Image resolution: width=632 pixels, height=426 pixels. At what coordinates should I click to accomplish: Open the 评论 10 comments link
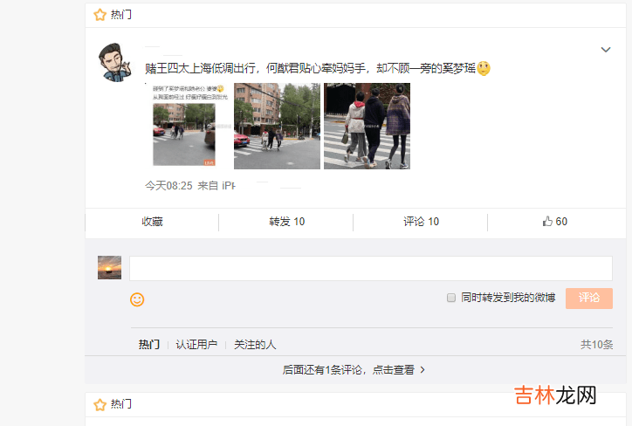click(421, 222)
